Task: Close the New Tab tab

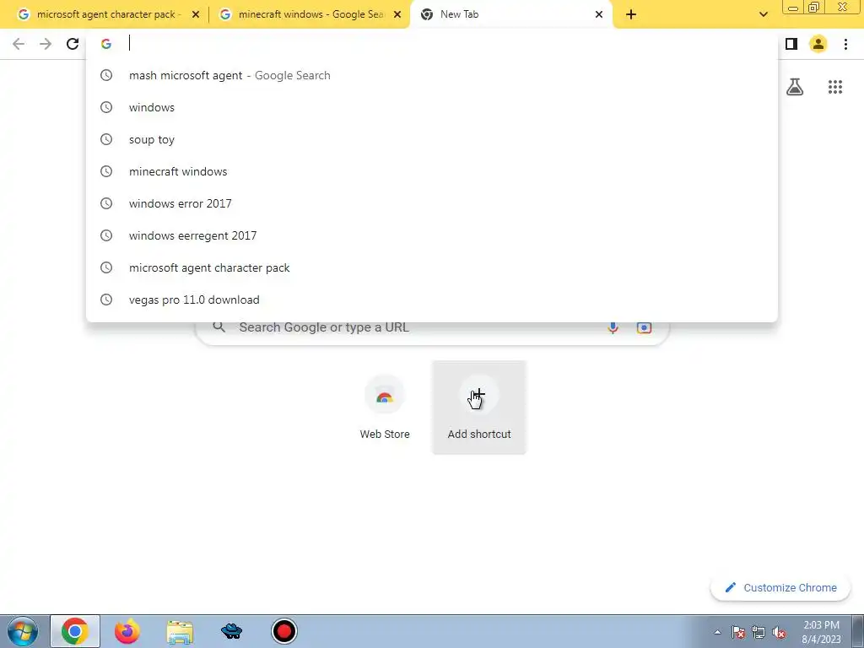Action: pyautogui.click(x=599, y=14)
